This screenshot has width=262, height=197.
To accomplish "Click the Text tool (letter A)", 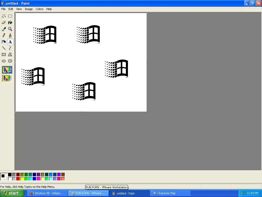I will (x=10, y=42).
